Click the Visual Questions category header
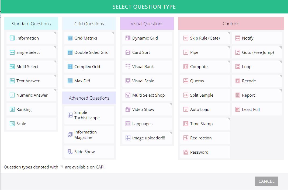This screenshot has height=190, width=288. pyautogui.click(x=147, y=24)
